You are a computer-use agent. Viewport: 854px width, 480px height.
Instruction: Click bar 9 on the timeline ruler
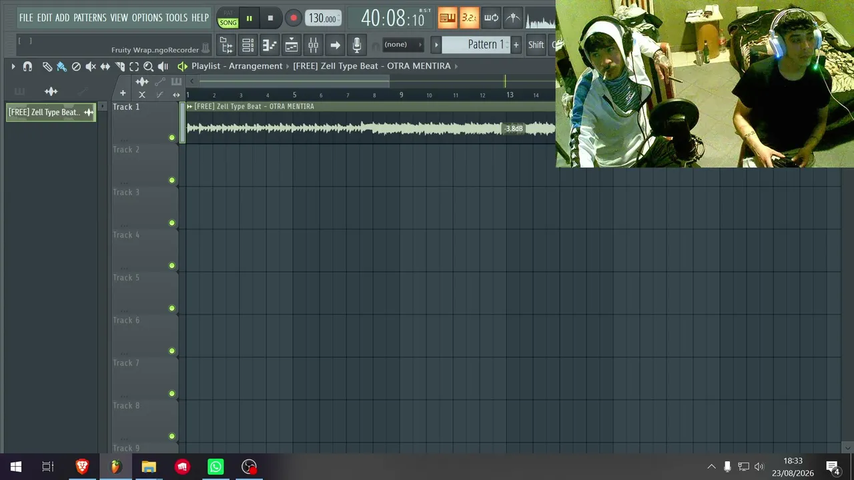(x=401, y=95)
